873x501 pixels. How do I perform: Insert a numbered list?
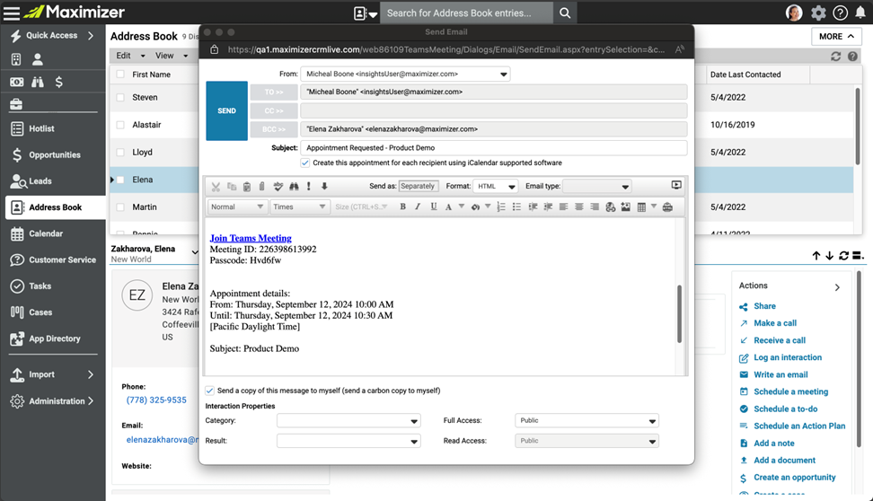click(500, 207)
